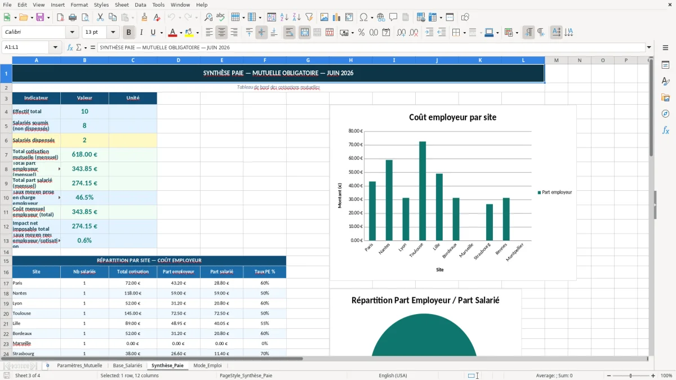The width and height of the screenshot is (676, 380).
Task: Click the Format as Percent icon
Action: coord(361,33)
